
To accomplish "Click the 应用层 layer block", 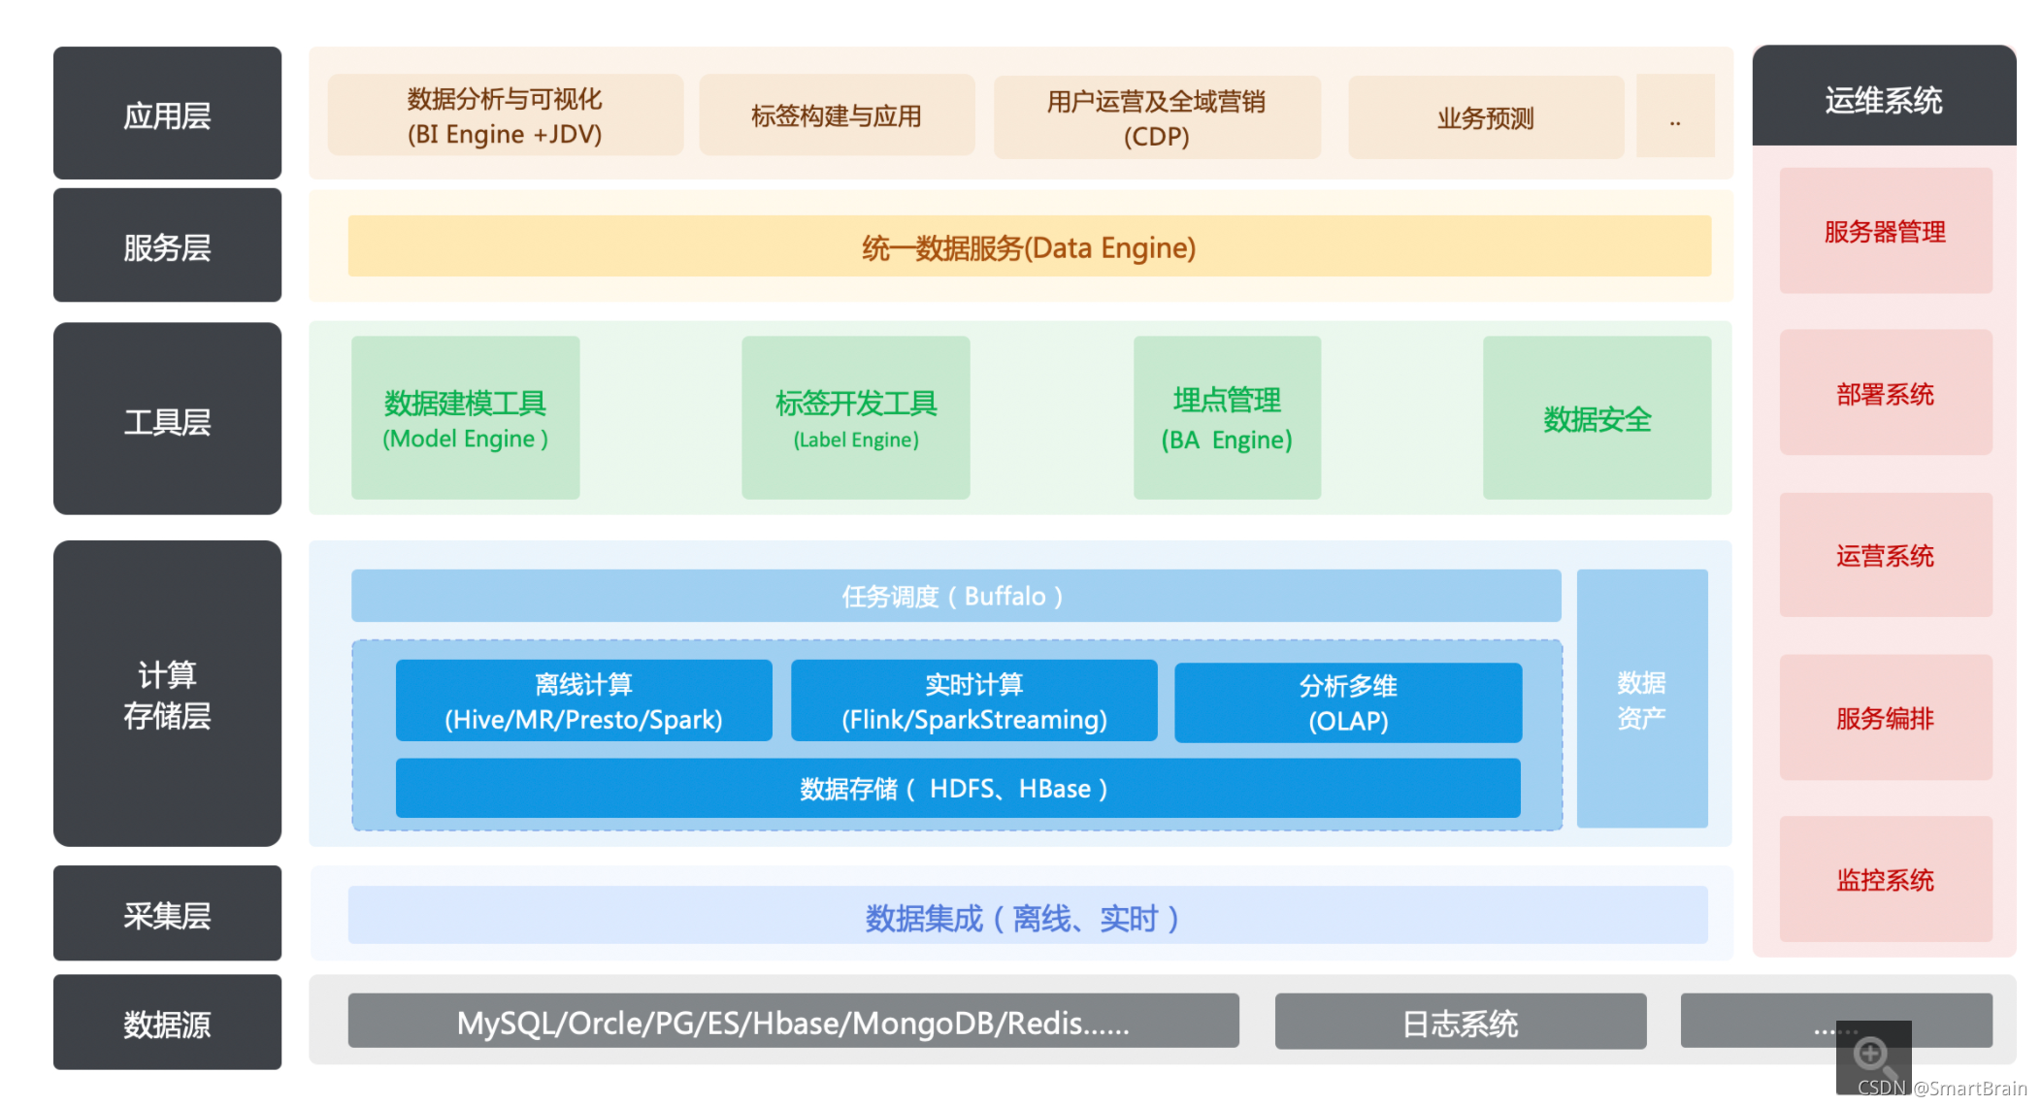I will coord(167,114).
